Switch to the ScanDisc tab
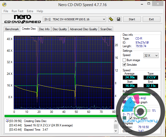166x137 pixels. click(106, 29)
